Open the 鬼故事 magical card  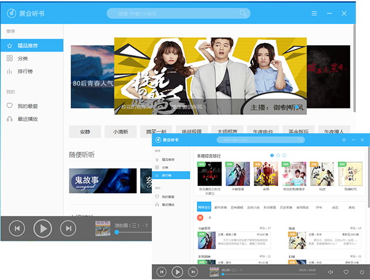(103, 181)
